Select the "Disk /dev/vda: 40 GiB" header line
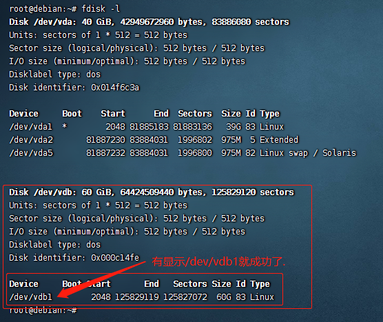 pyautogui.click(x=149, y=22)
